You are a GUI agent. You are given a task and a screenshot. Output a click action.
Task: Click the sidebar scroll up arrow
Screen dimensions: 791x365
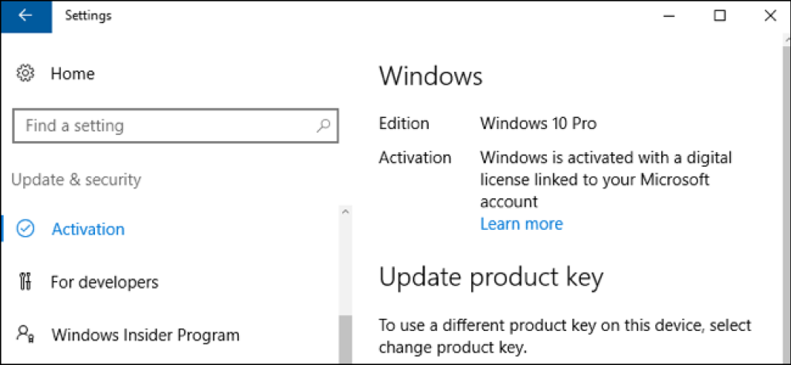click(345, 211)
